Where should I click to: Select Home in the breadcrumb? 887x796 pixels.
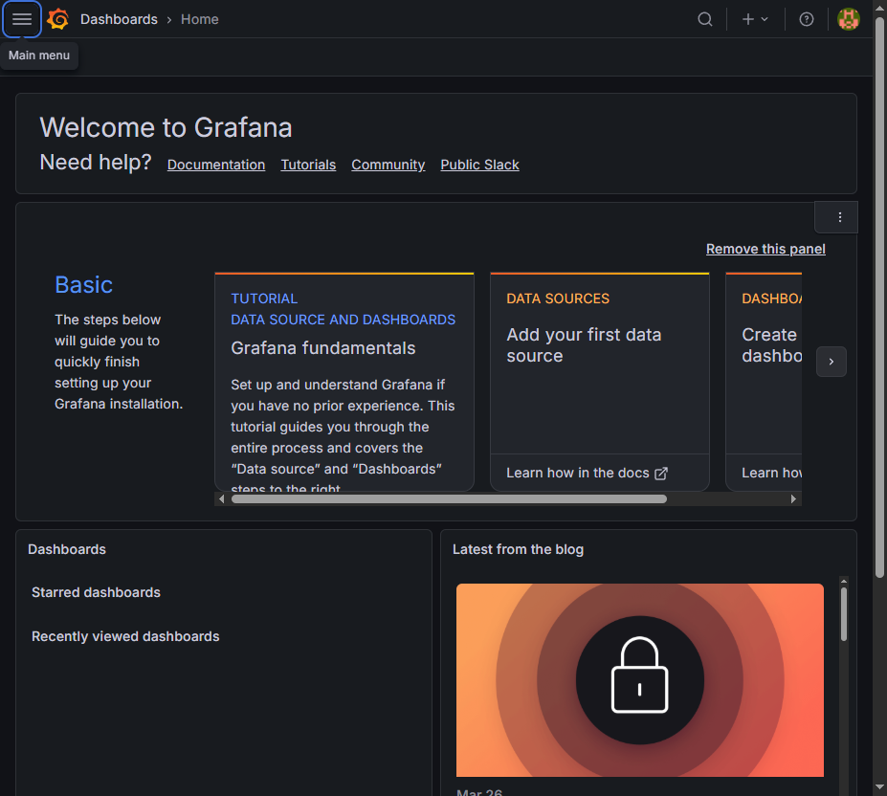pyautogui.click(x=199, y=19)
